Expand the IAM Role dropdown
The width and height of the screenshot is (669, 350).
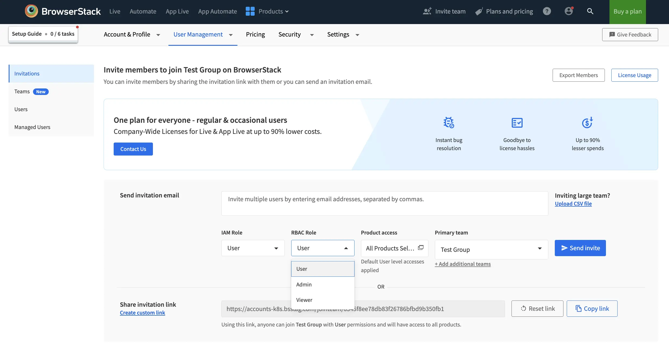pyautogui.click(x=253, y=248)
